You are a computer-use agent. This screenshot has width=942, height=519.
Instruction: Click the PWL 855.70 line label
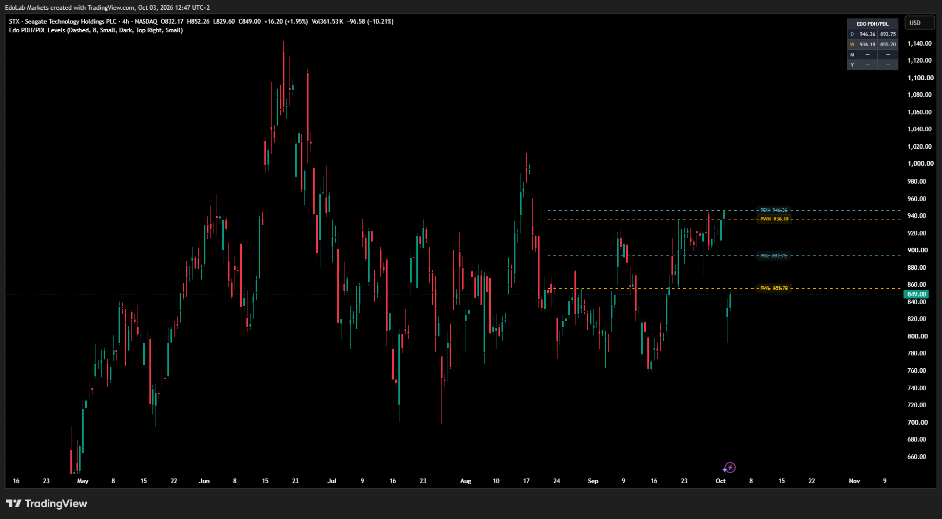(x=774, y=288)
